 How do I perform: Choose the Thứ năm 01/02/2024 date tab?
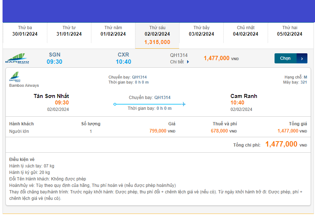113,31
